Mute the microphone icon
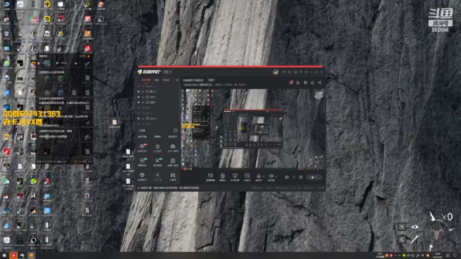Image resolution: width=461 pixels, height=259 pixels. pos(258,176)
